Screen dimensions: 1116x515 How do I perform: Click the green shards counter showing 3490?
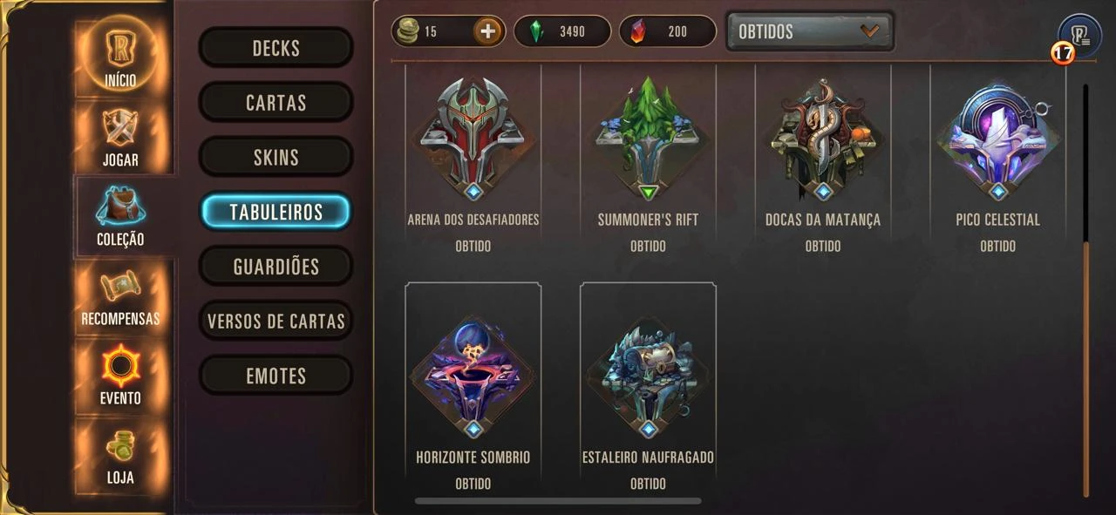tap(562, 31)
